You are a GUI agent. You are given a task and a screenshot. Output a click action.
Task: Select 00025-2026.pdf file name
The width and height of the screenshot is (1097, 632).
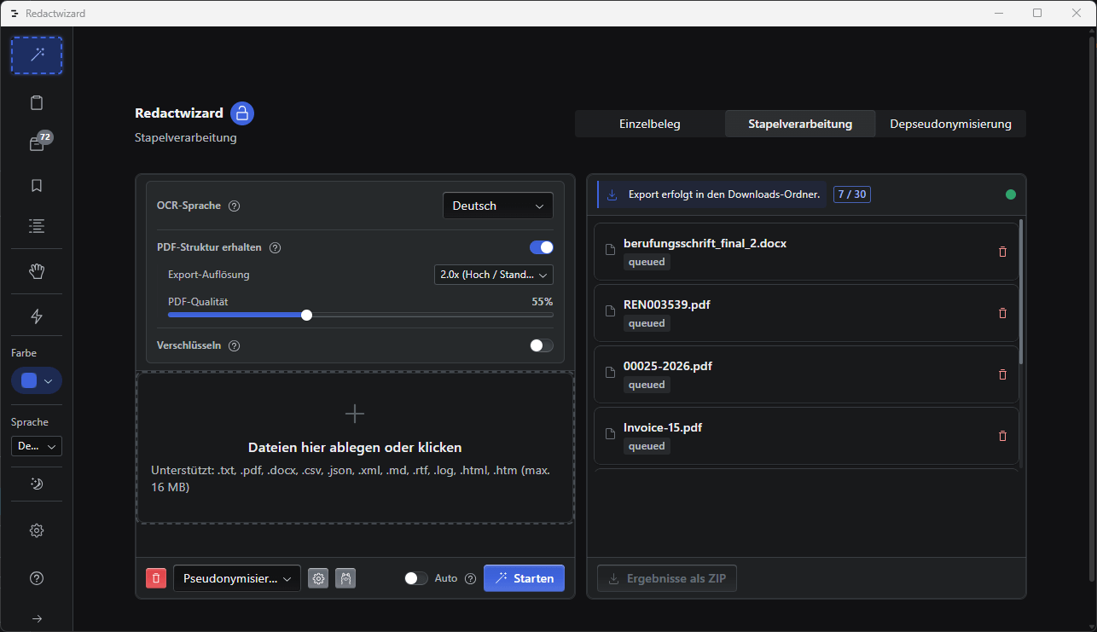click(x=668, y=366)
